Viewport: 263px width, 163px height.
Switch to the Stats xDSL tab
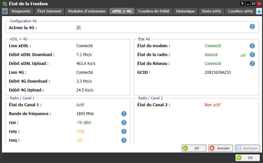point(212,11)
